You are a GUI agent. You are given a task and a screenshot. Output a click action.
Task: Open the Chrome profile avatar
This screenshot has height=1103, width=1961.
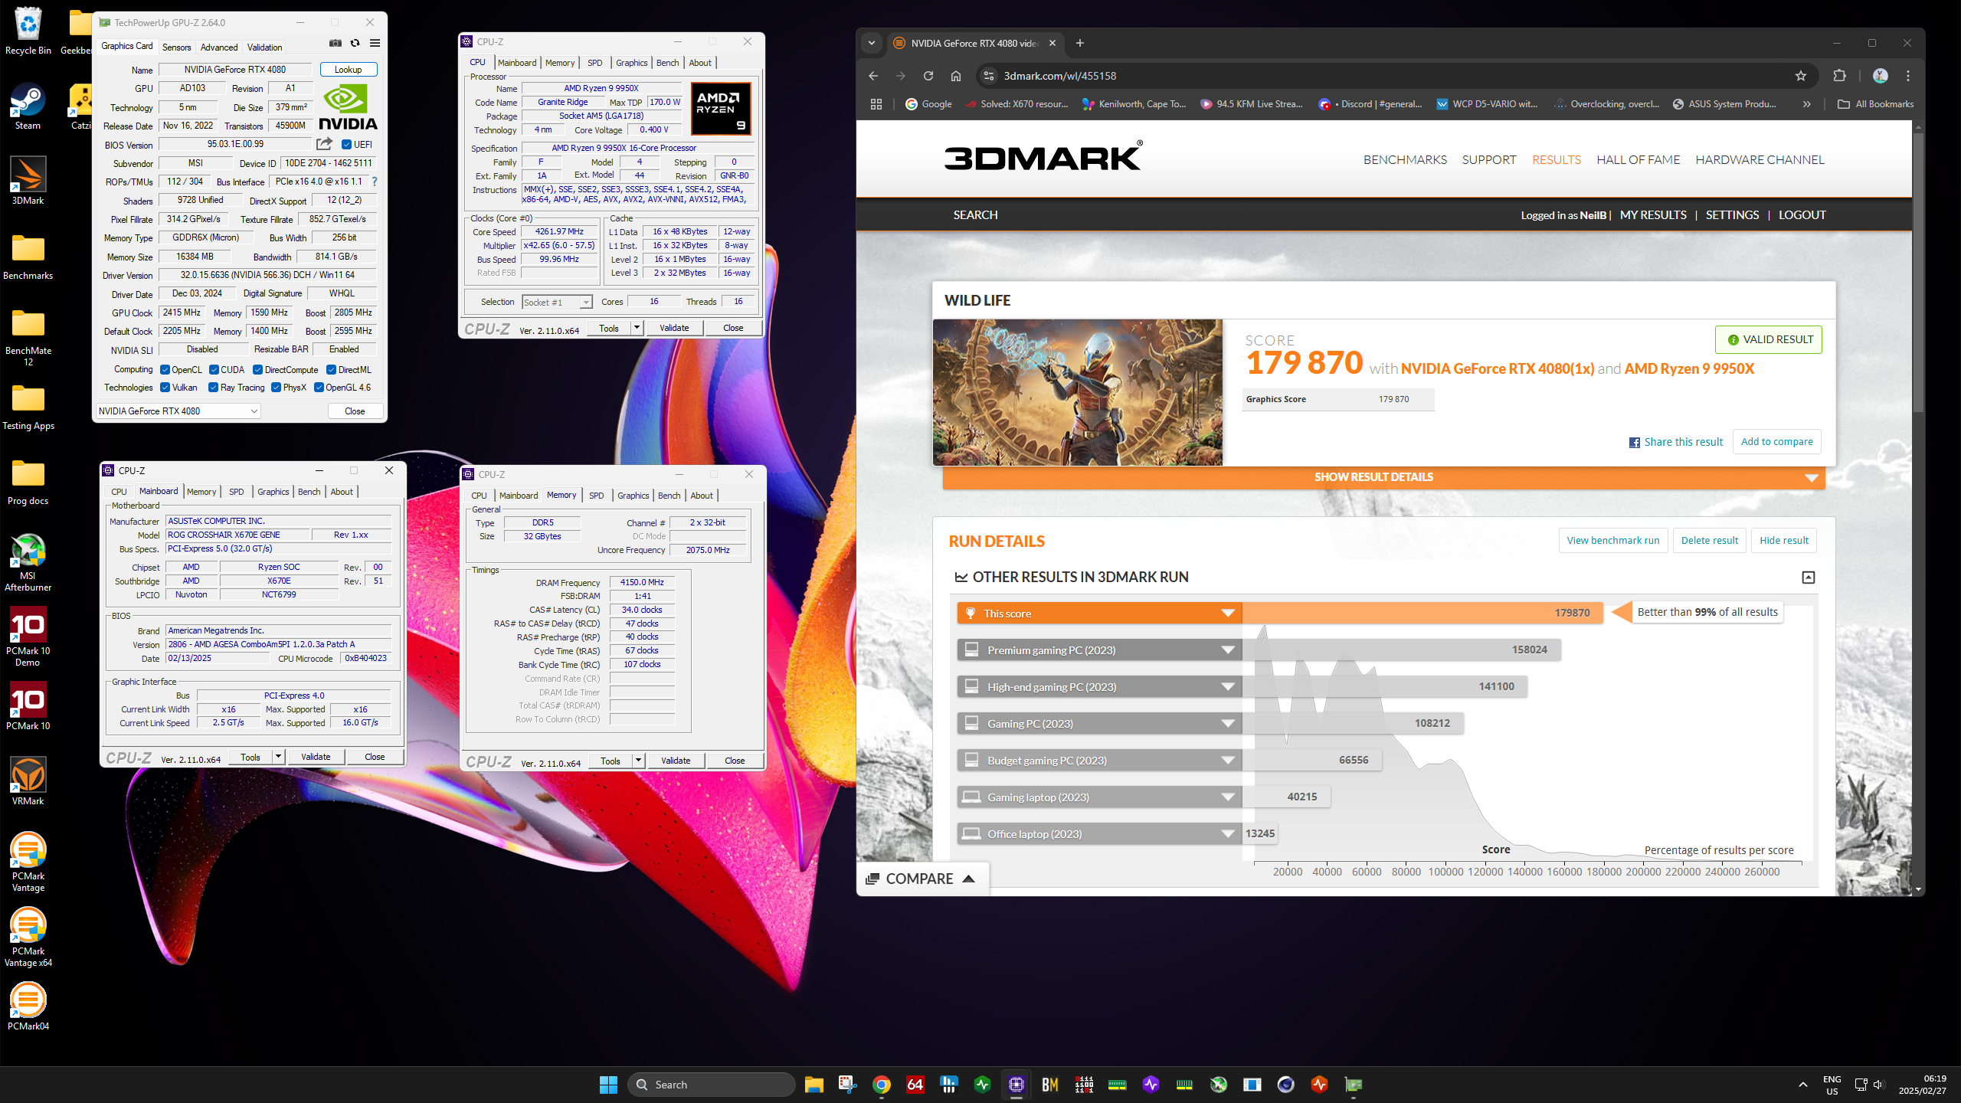1881,76
